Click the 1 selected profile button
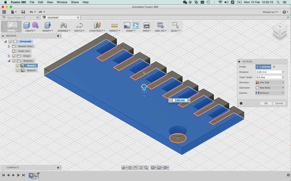Viewport: 291px width, 181px height. coord(263,67)
